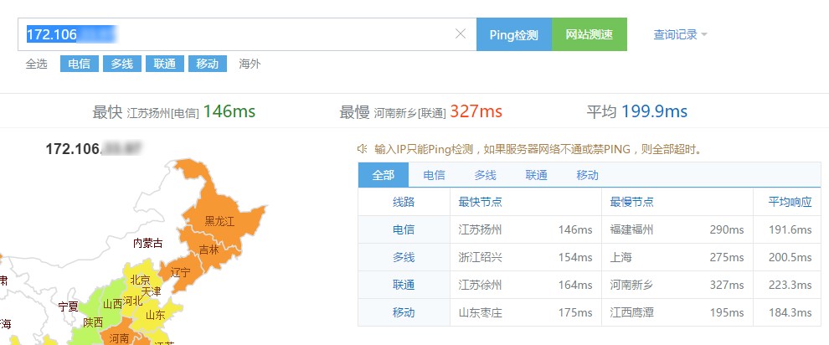Click the 江西鹰潭 cell in the table
The height and width of the screenshot is (345, 829).
pos(631,312)
